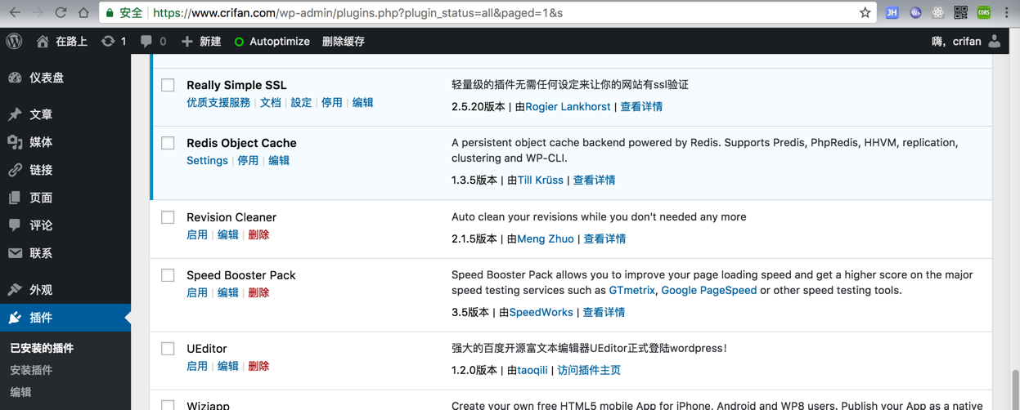1020x410 pixels.
Task: Visit site via 在路上 home icon
Action: 61,41
